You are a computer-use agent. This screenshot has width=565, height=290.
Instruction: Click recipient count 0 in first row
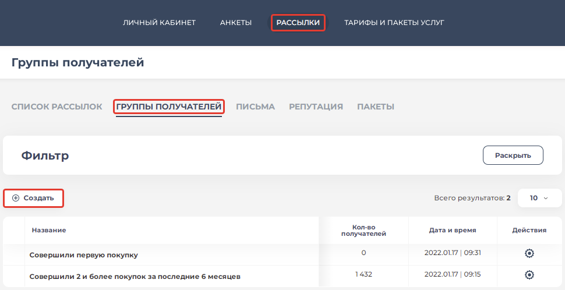(x=363, y=253)
